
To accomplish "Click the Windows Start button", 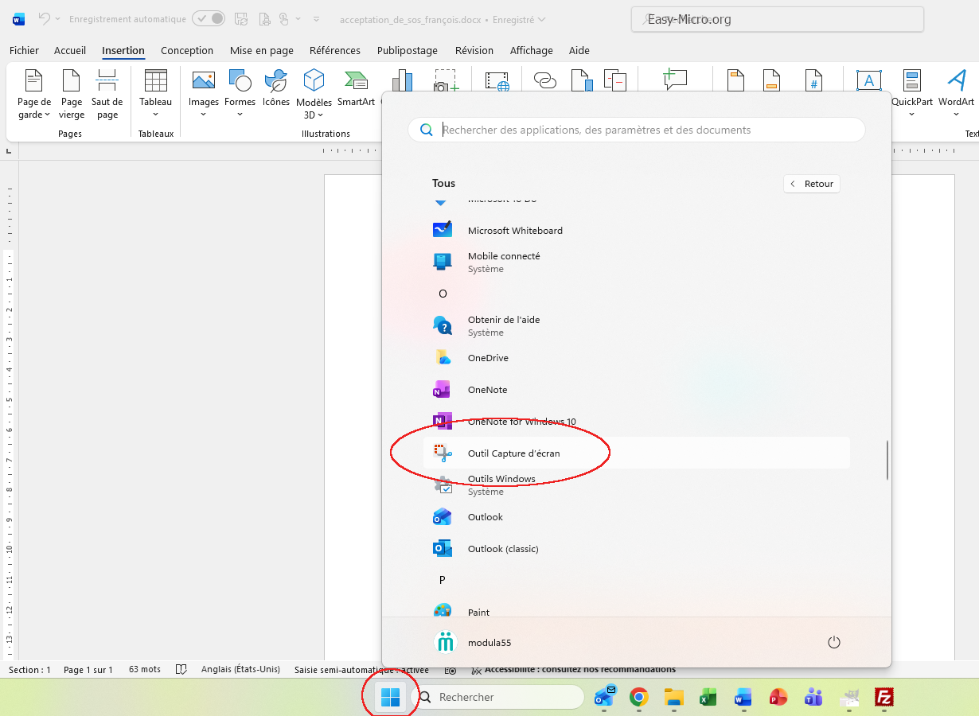I will click(390, 698).
